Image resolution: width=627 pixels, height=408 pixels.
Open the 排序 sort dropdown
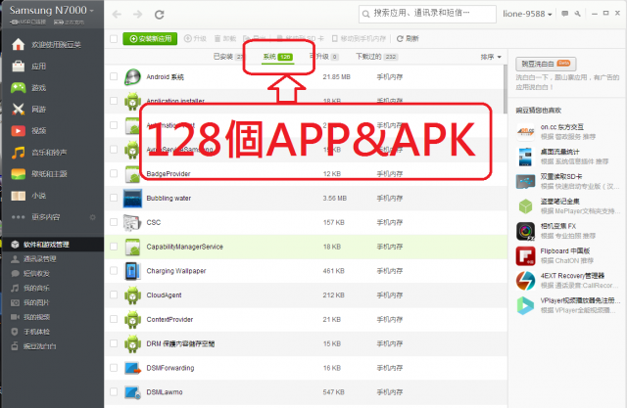[491, 57]
